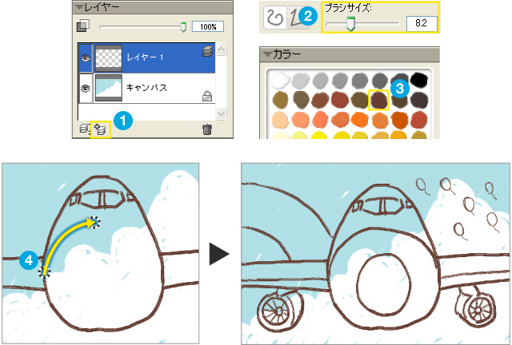Pick the ochre brown swatch that starts the brown row
This screenshot has height=345, width=512.
pyautogui.click(x=280, y=100)
